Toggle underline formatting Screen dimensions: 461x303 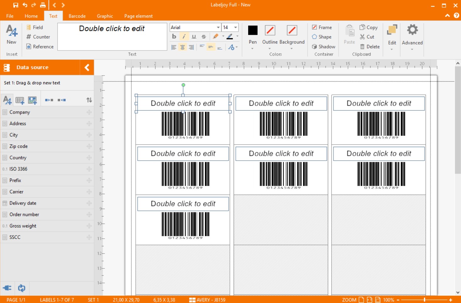[x=194, y=37]
